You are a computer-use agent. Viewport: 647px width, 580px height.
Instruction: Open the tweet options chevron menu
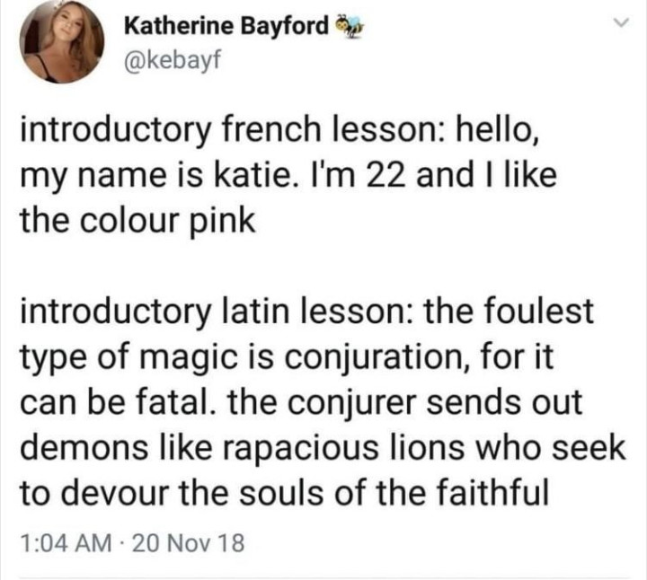click(x=616, y=25)
